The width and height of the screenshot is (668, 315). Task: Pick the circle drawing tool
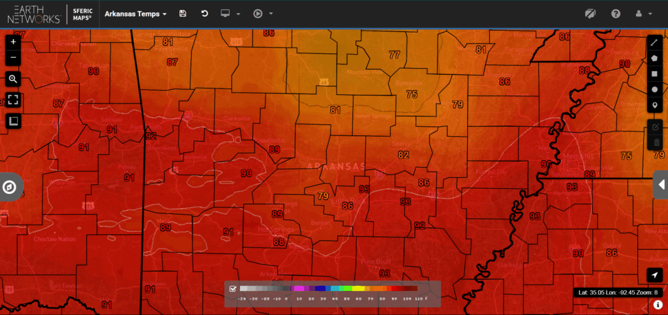coord(656,90)
